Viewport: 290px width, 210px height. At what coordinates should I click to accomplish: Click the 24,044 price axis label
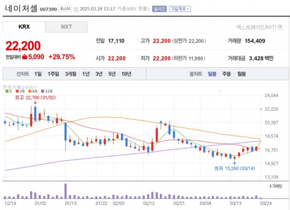tap(271, 95)
